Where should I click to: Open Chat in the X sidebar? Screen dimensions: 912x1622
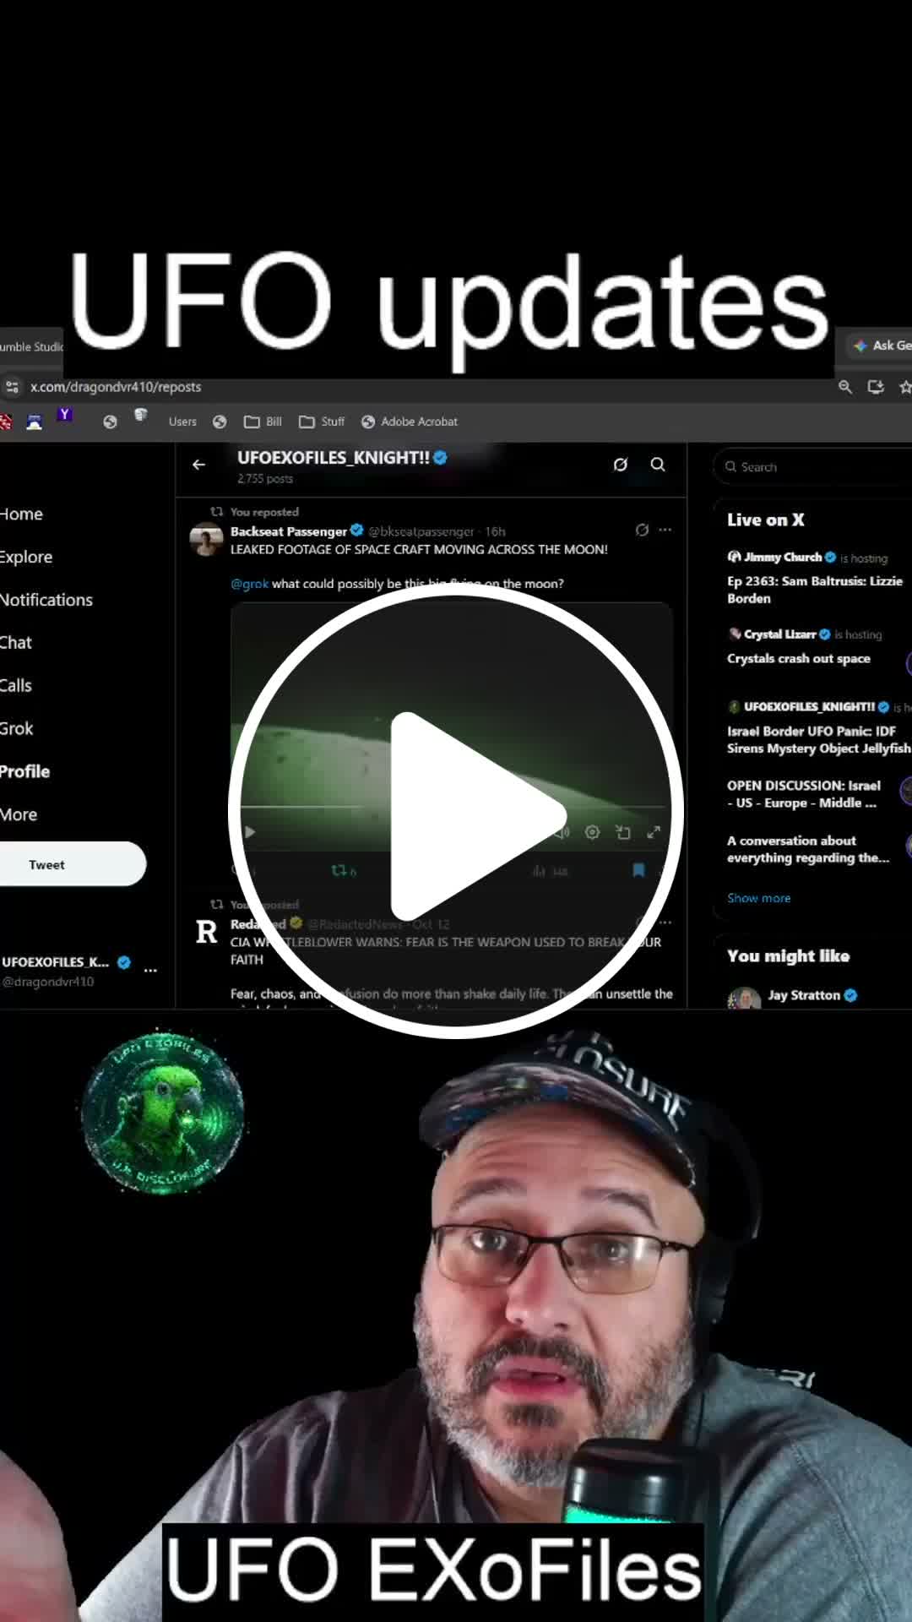point(15,643)
